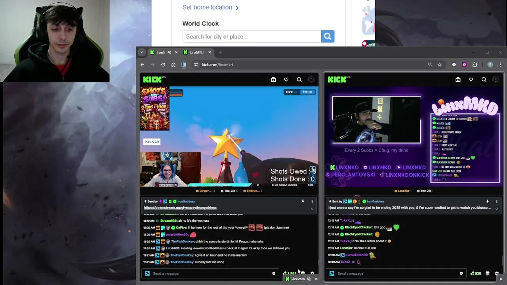Open the Set home location link
Image resolution: width=507 pixels, height=285 pixels.
pos(210,7)
